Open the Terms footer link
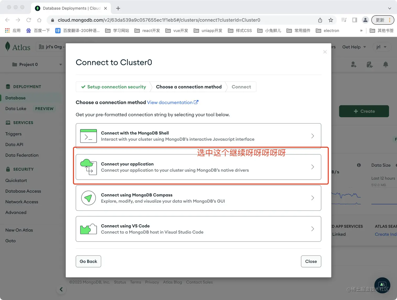The width and height of the screenshot is (397, 300). pos(135,282)
